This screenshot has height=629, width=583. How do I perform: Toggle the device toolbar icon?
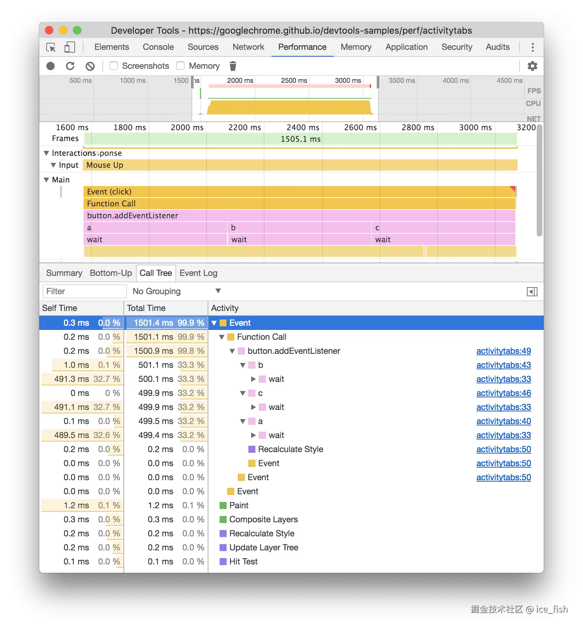click(69, 47)
